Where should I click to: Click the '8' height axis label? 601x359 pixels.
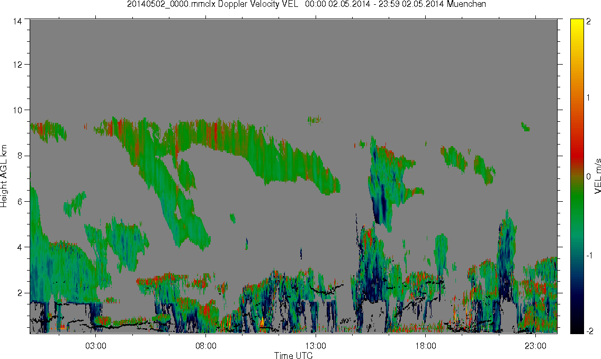click(19, 156)
